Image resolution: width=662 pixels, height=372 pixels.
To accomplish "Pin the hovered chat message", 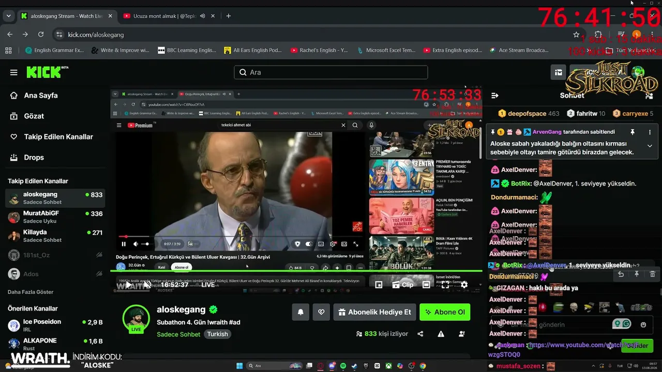I will click(637, 274).
